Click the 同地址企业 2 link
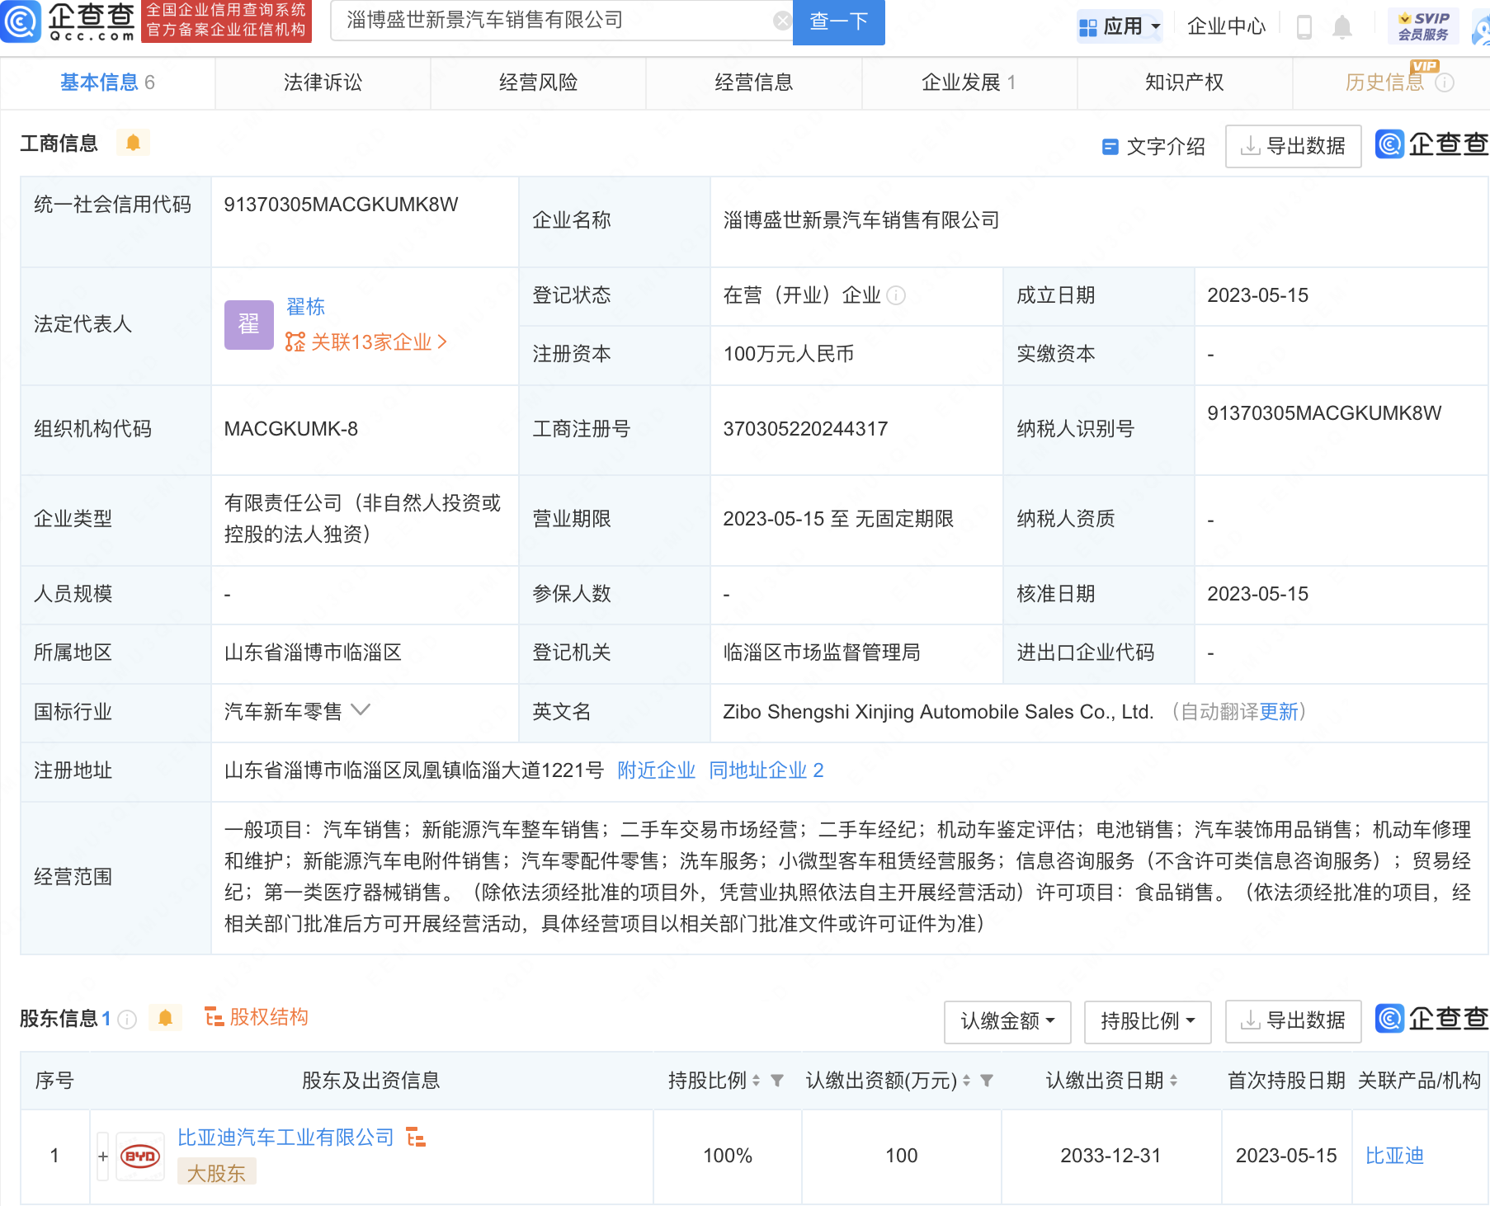 766,770
